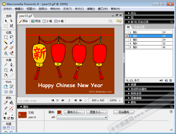
Task: Switch to standard screen mode
Action: (x=5, y=128)
